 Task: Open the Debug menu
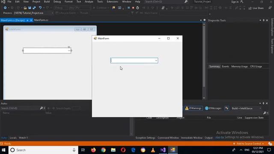[x=57, y=2]
